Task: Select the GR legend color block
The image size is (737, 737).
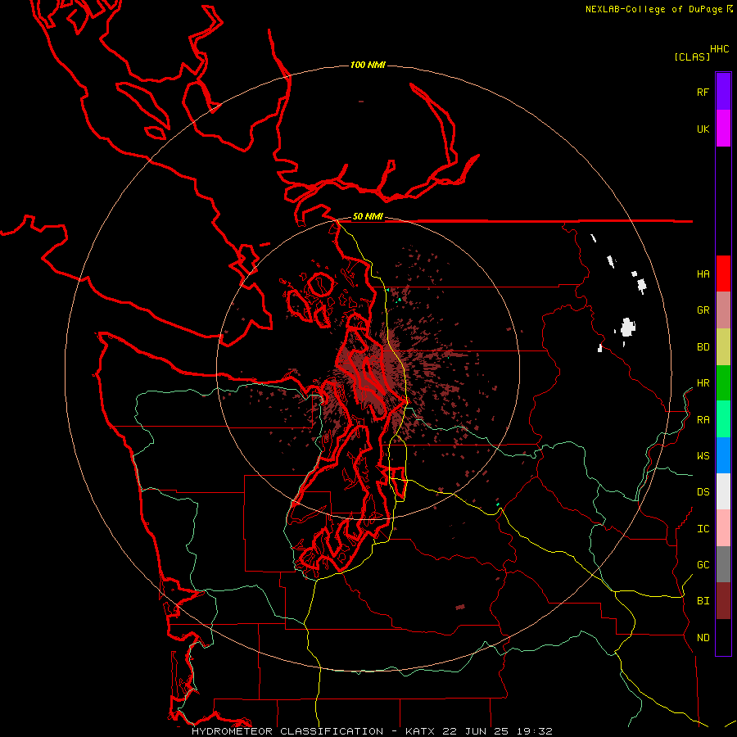Action: coord(723,310)
